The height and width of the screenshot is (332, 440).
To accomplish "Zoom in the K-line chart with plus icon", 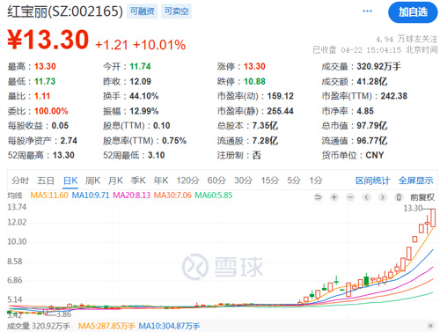I will click(334, 197).
